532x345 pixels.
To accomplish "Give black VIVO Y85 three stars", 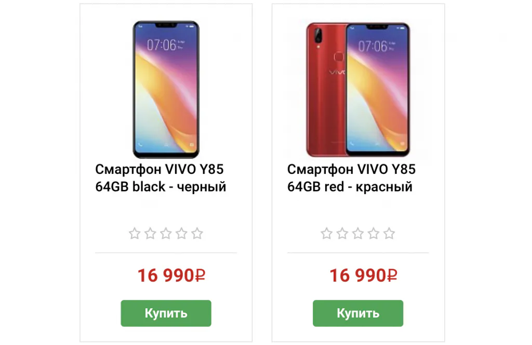I will (166, 233).
